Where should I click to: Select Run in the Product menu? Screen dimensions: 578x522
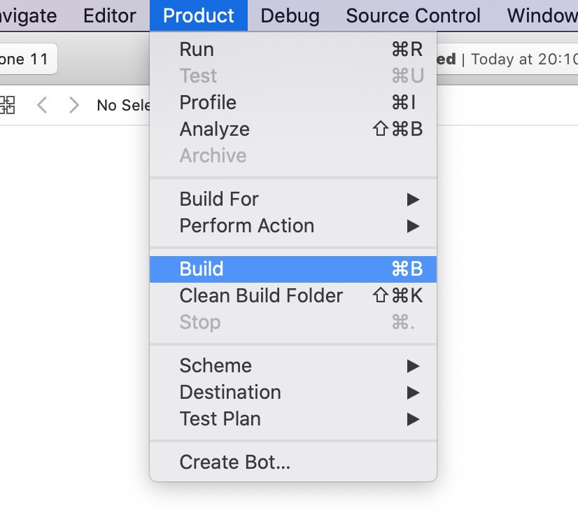(293, 50)
